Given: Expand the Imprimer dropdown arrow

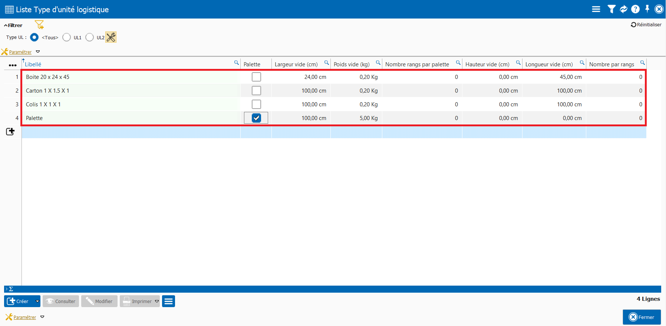Looking at the screenshot, I should point(157,301).
